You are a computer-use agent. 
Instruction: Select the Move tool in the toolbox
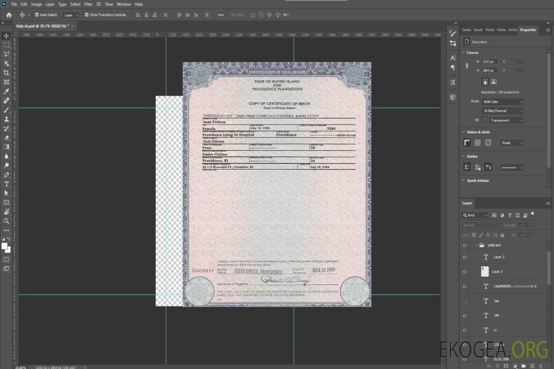pos(6,36)
